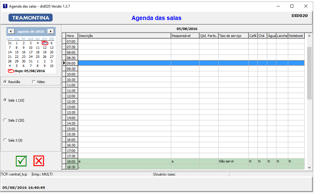Click the Descrição column header
This screenshot has width=315, height=194.
point(124,36)
